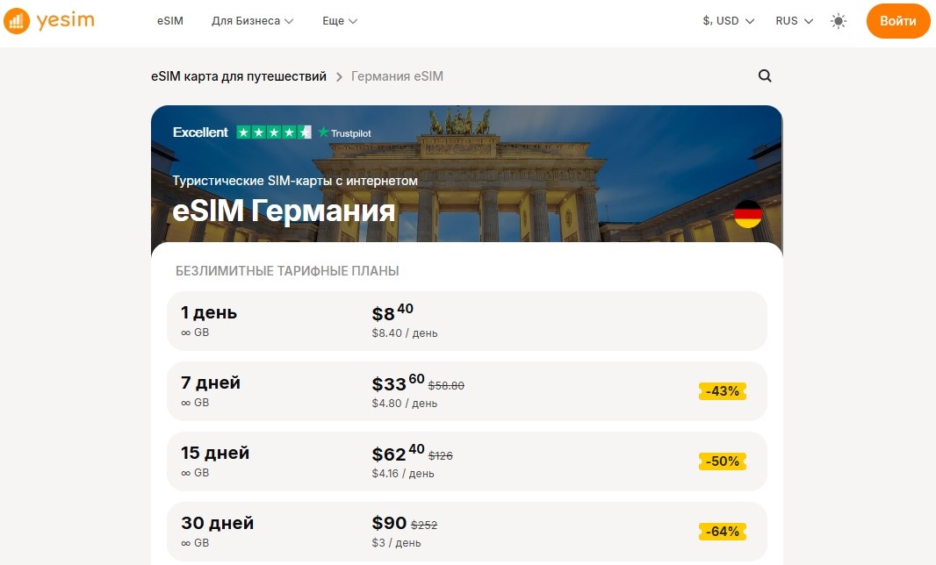
Task: Click the orange circle emblem in the logo
Action: coord(18,19)
